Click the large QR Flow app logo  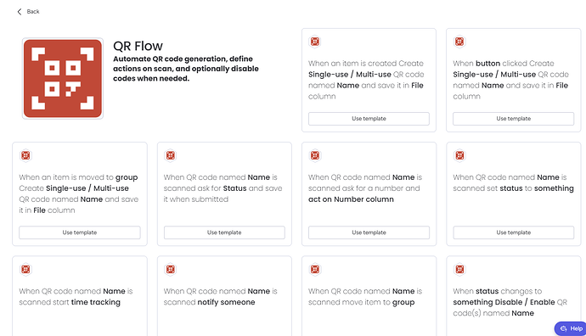[x=63, y=78]
